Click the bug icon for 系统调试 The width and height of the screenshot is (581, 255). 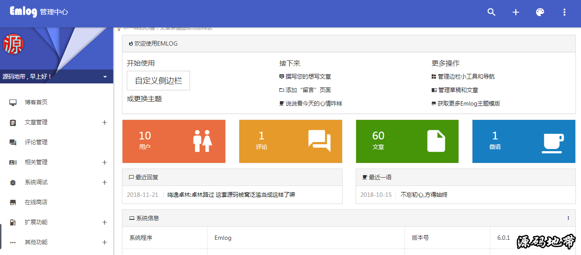[x=13, y=182]
